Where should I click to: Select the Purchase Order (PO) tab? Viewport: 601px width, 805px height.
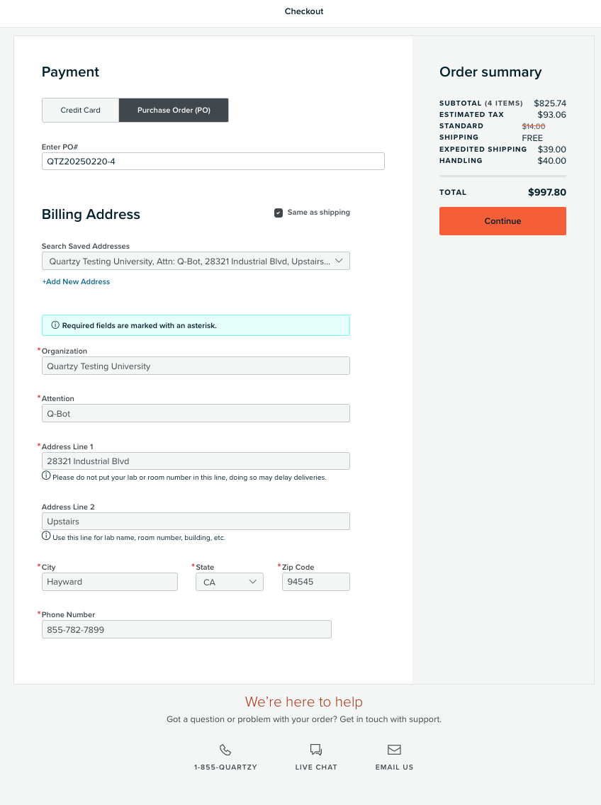174,110
